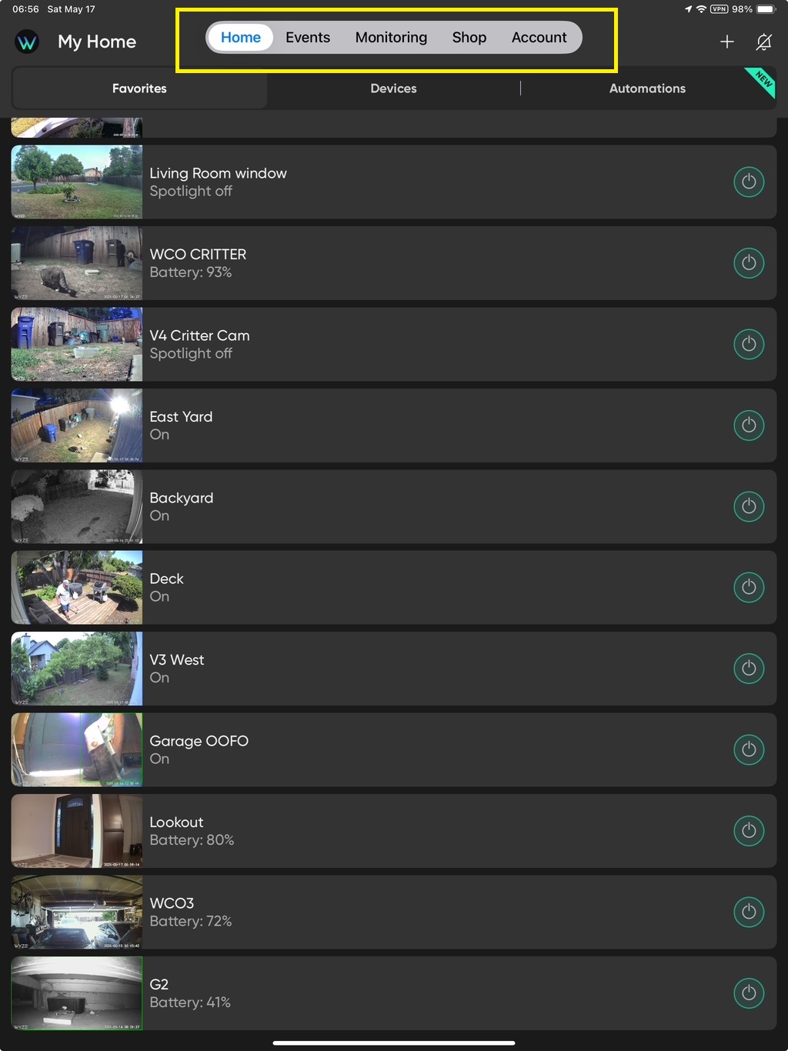Switch to the Events tab
The width and height of the screenshot is (788, 1051).
click(308, 38)
